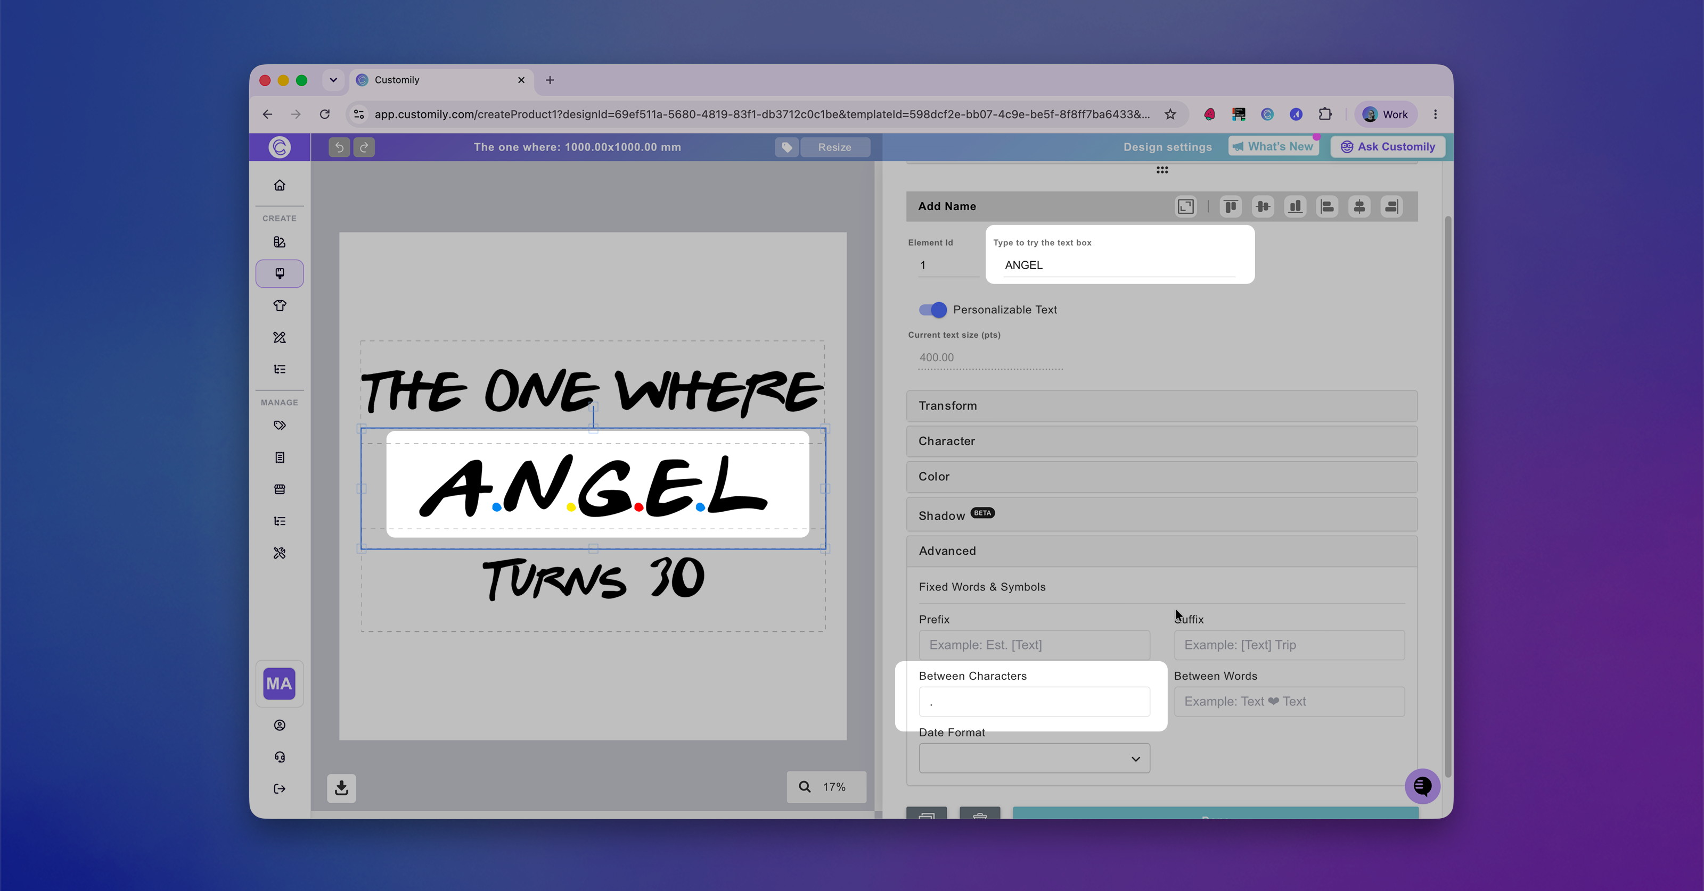Open the pencil-and-ruler icon under CREATE
This screenshot has height=891, width=1704.
280,337
